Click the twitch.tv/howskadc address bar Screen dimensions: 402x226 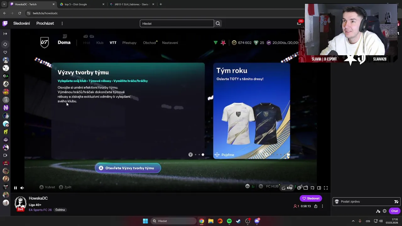point(163,13)
